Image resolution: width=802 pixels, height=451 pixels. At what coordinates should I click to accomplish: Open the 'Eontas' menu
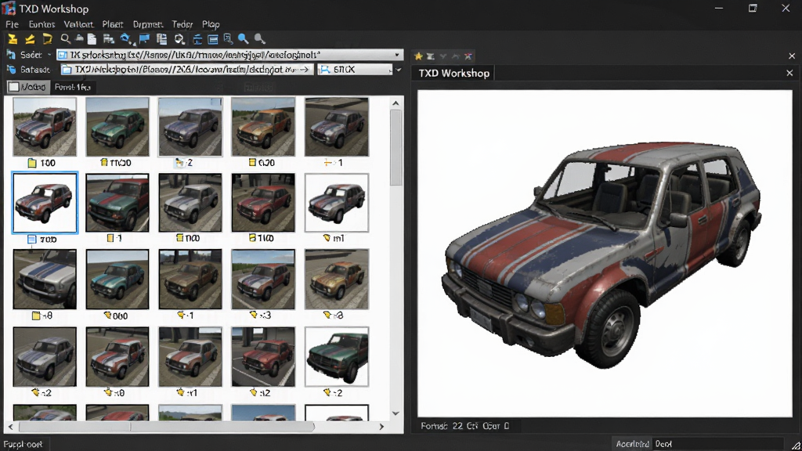tap(42, 24)
